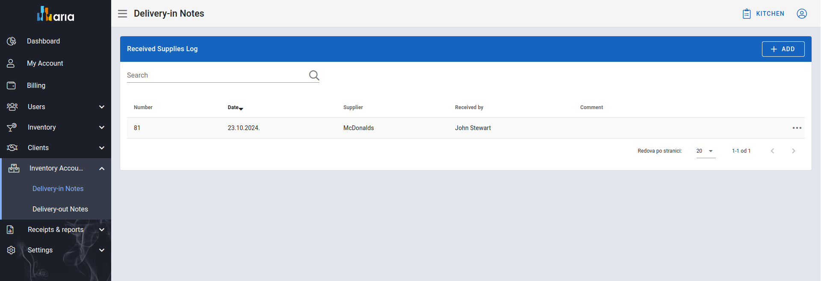This screenshot has width=821, height=281.
Task: Click the 1-1 od 1 pagination text
Action: point(741,151)
